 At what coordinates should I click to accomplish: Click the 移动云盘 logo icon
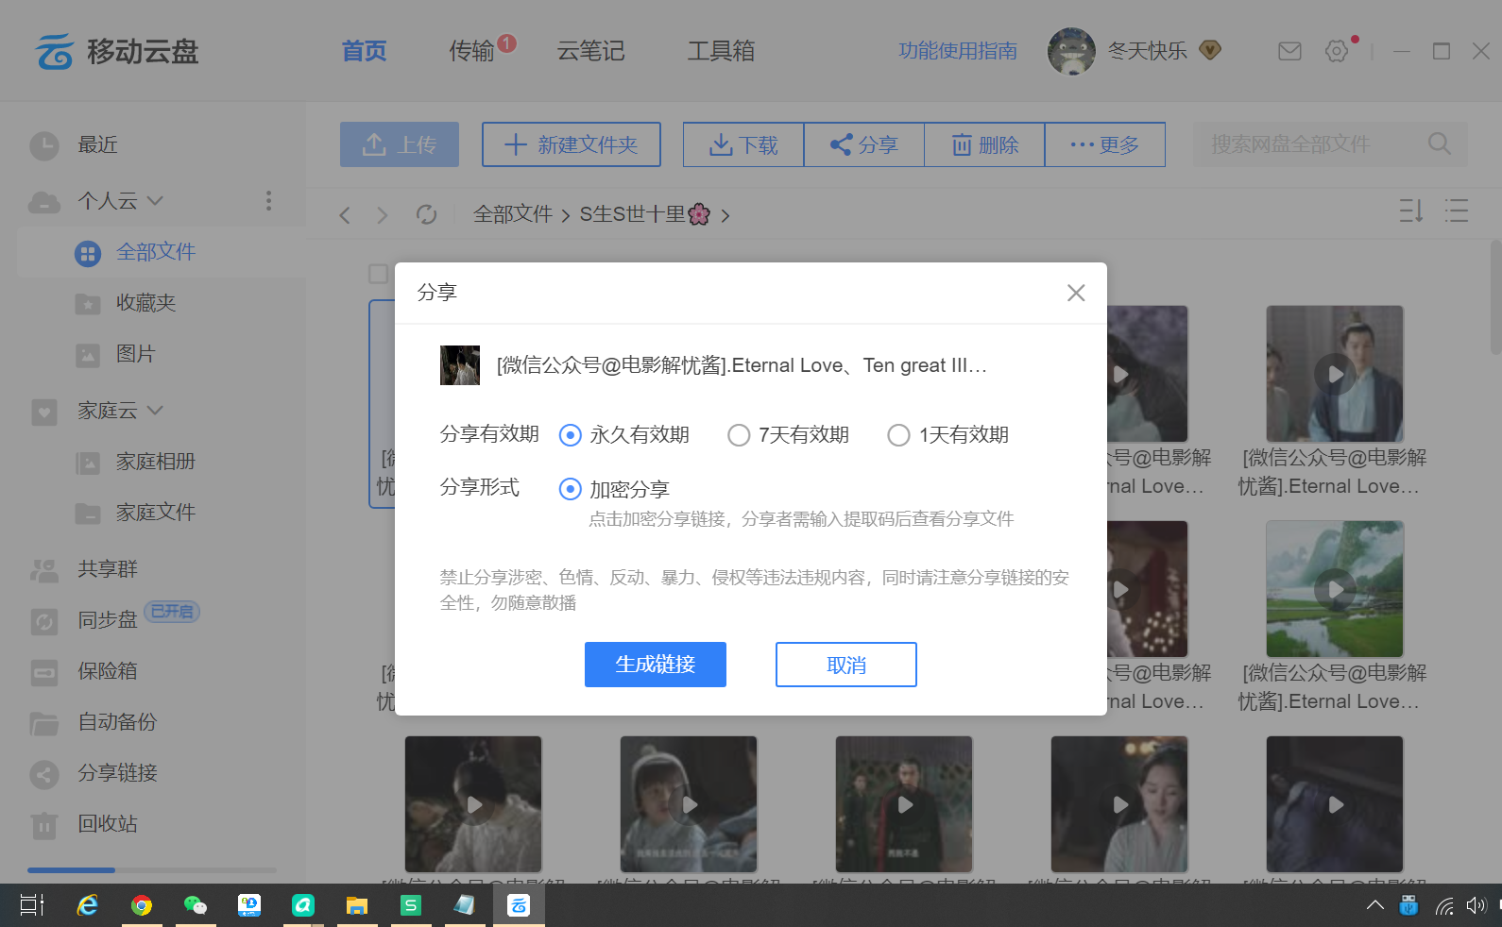(x=55, y=51)
